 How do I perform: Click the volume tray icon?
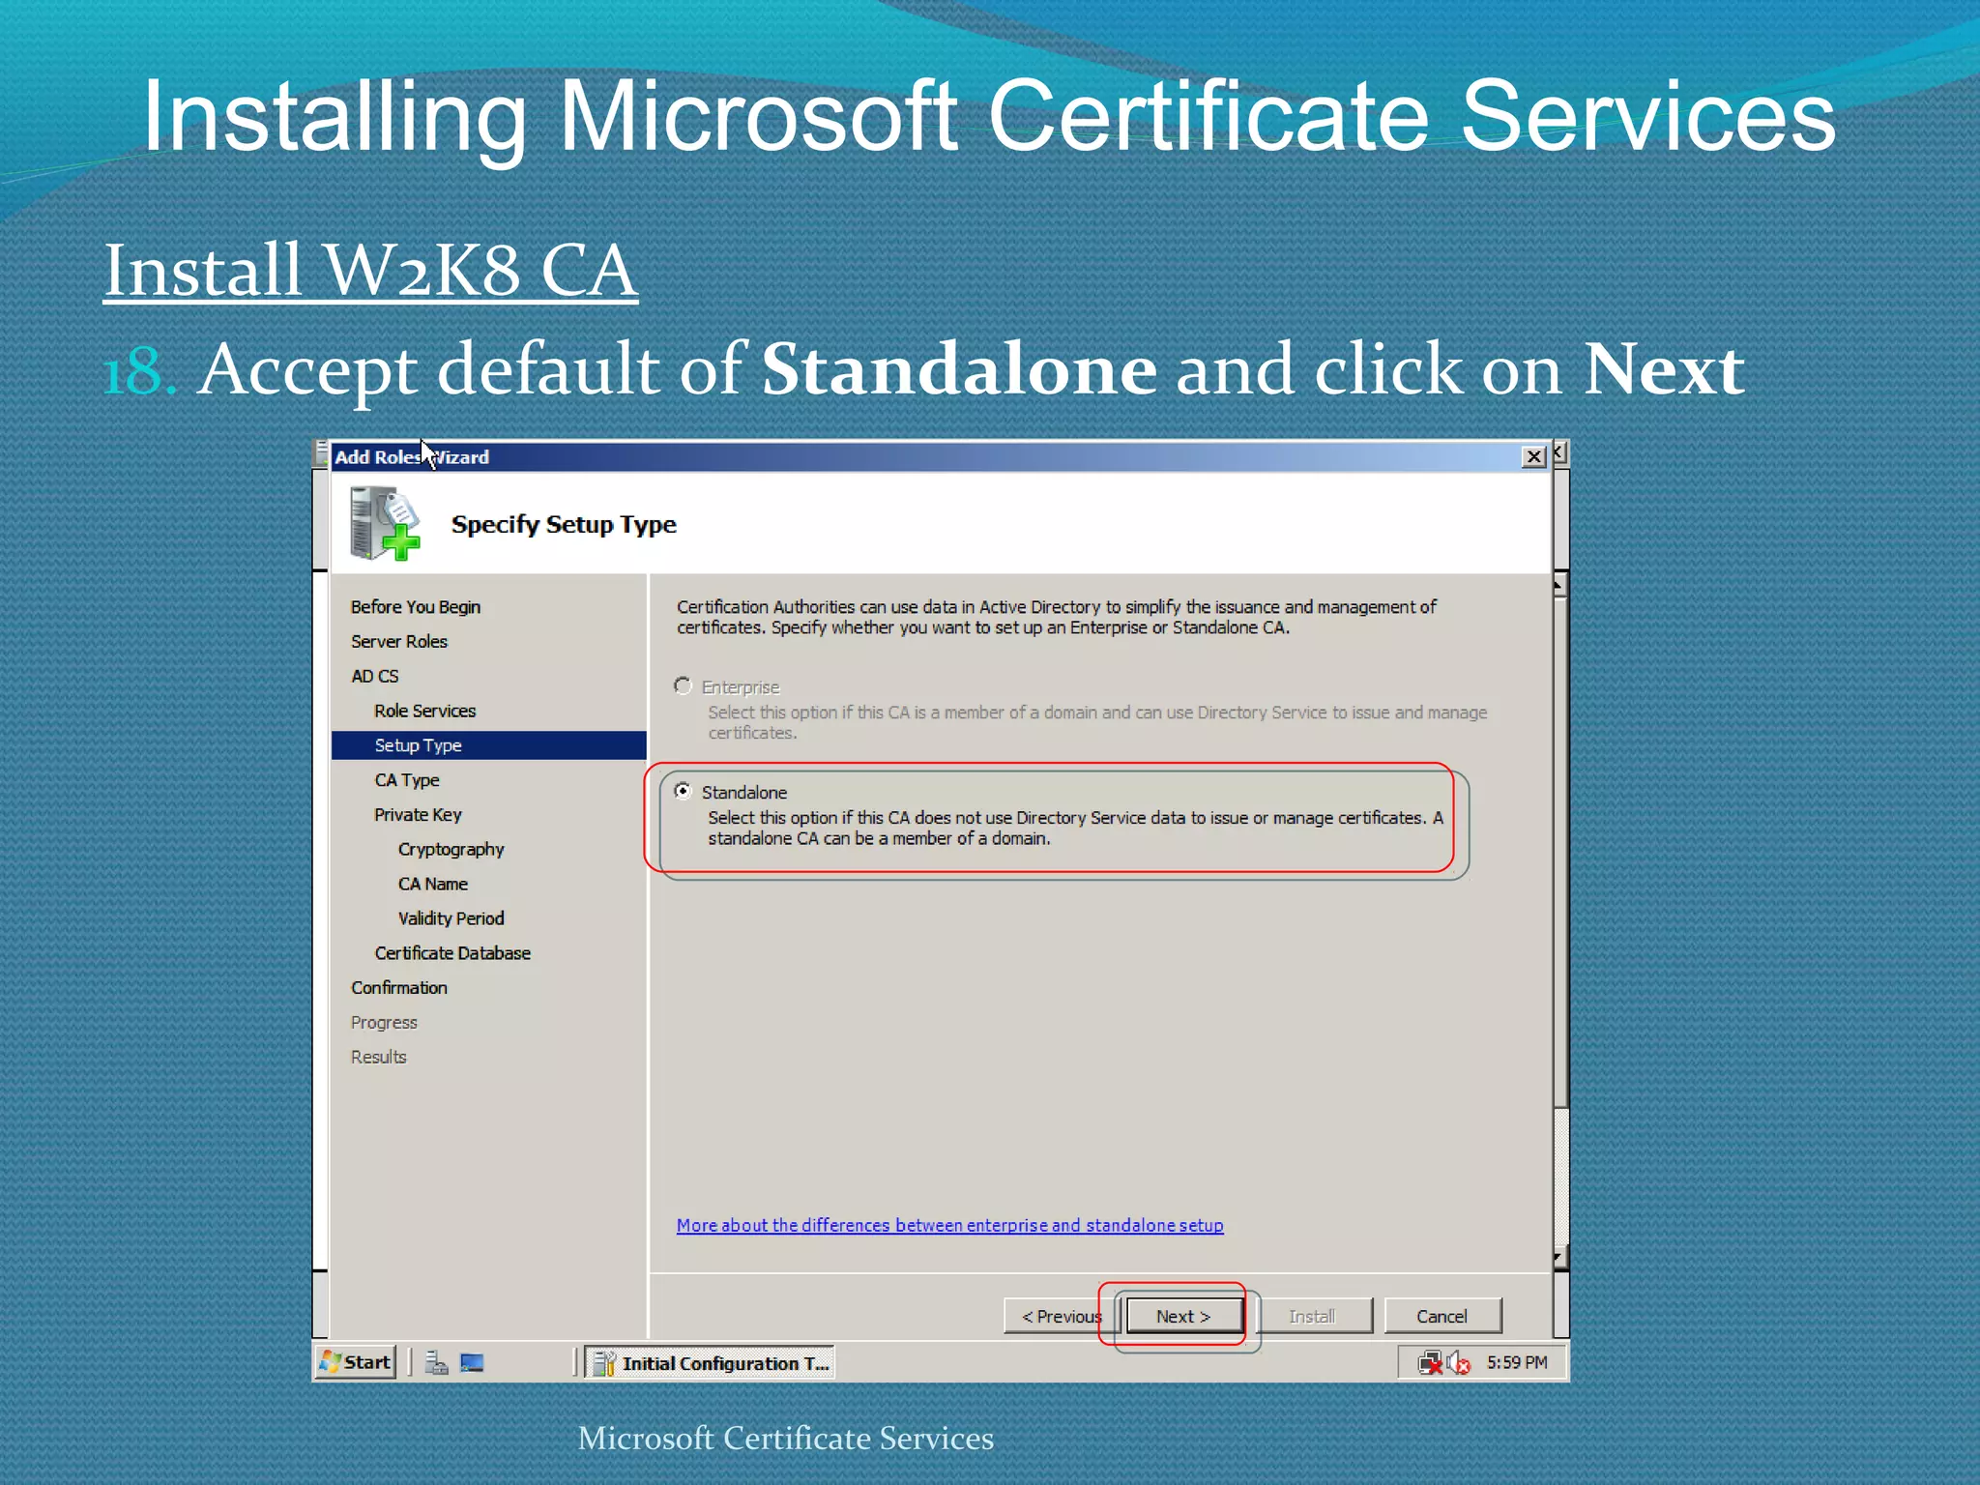click(1458, 1363)
